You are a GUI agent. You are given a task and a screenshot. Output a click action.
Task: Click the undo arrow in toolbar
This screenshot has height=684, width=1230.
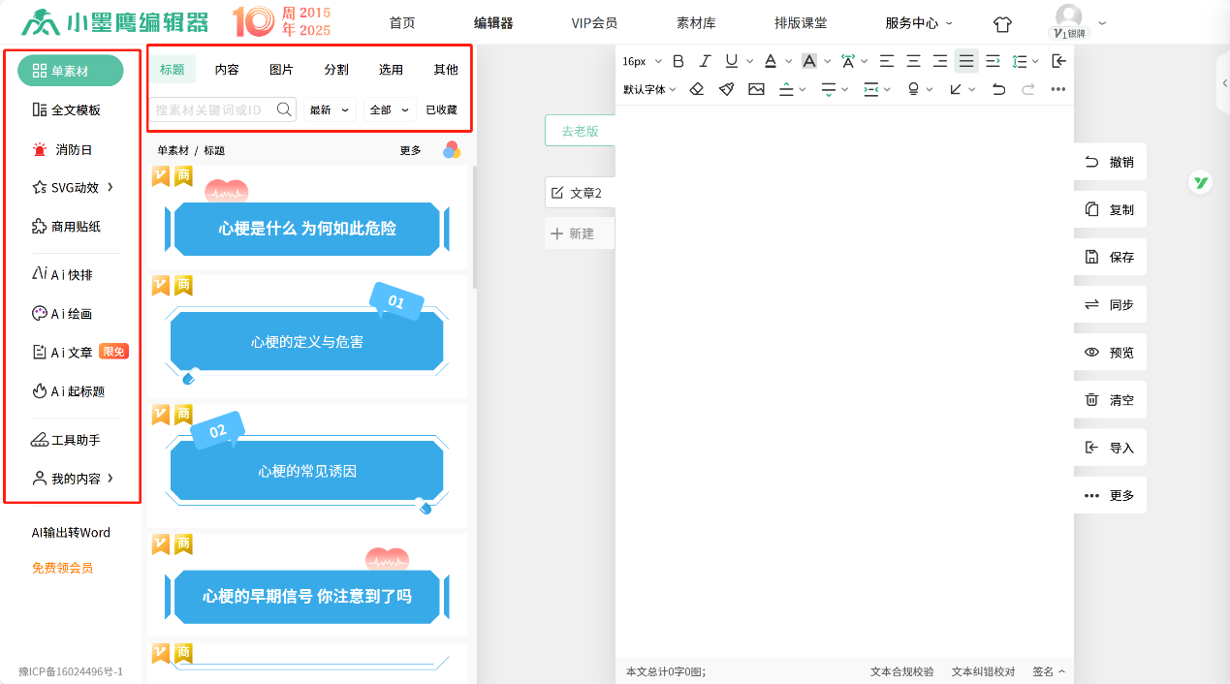tap(998, 89)
